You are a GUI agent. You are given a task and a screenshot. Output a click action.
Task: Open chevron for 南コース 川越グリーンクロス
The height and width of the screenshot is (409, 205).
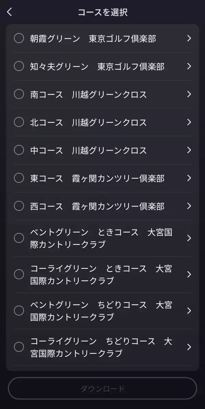pyautogui.click(x=189, y=94)
